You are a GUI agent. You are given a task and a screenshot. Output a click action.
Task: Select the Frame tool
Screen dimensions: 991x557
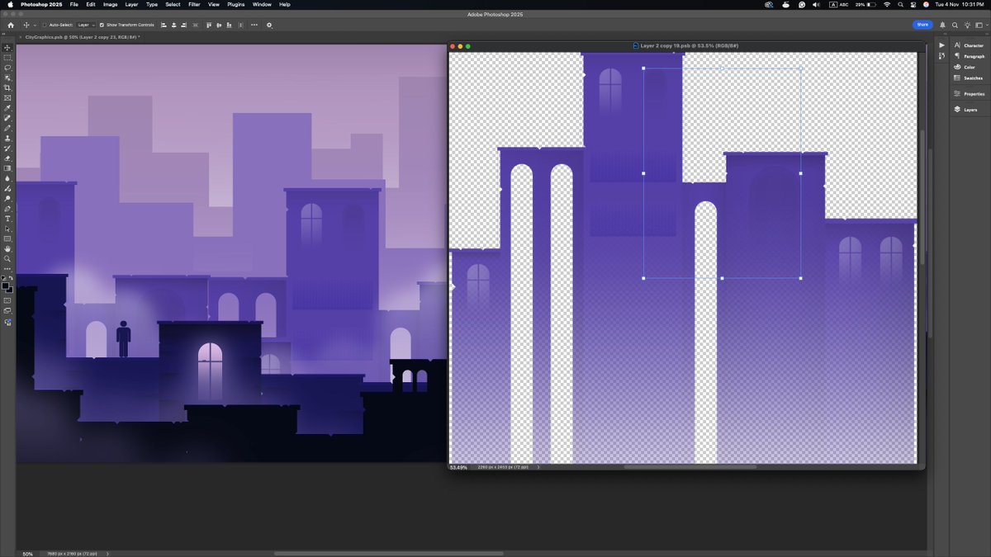pos(7,97)
